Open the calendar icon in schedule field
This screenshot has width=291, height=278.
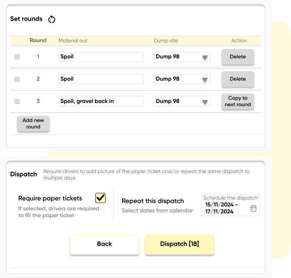pyautogui.click(x=253, y=208)
